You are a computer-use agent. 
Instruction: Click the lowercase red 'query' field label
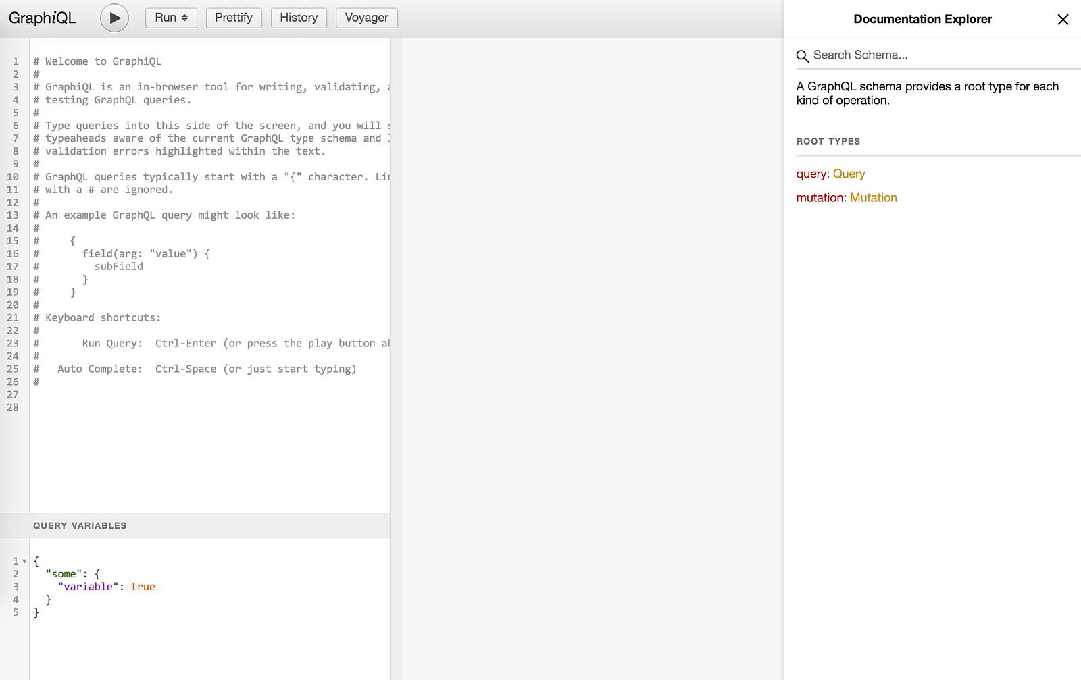pos(811,174)
